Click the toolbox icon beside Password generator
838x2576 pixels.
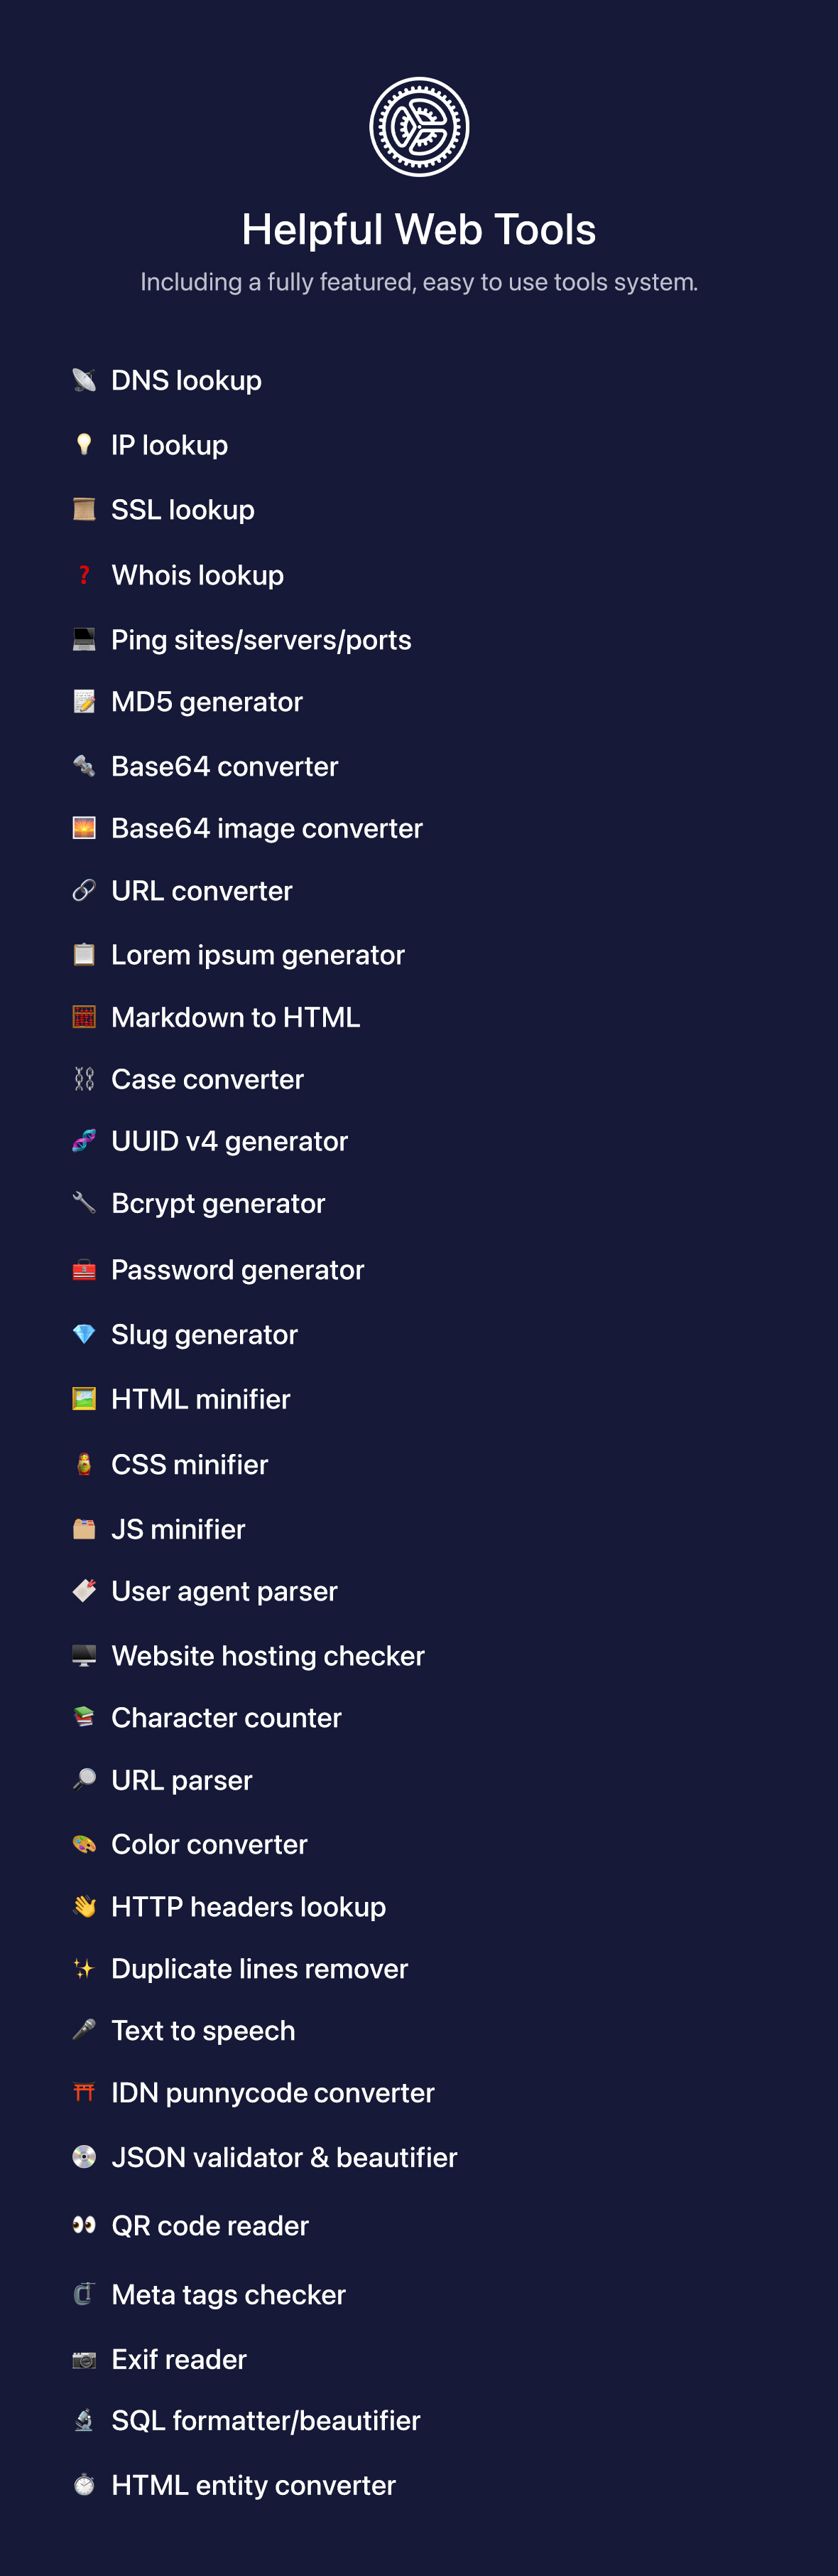click(84, 1270)
